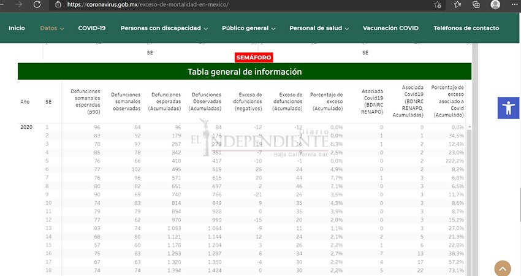The image size is (521, 276).
Task: Open the favorites list icon
Action: (457, 4)
